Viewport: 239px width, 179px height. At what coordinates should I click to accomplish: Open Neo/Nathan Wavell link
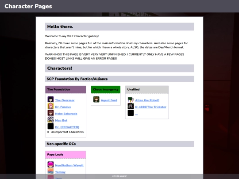click(69, 165)
